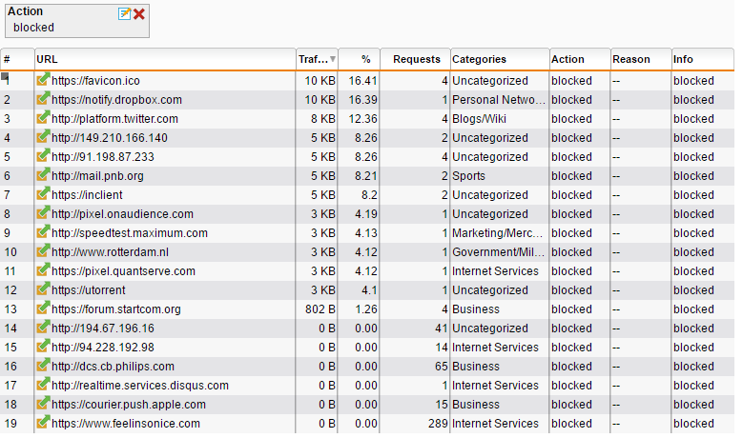Sort by the Requests column header
This screenshot has width=743, height=438.
tap(415, 59)
